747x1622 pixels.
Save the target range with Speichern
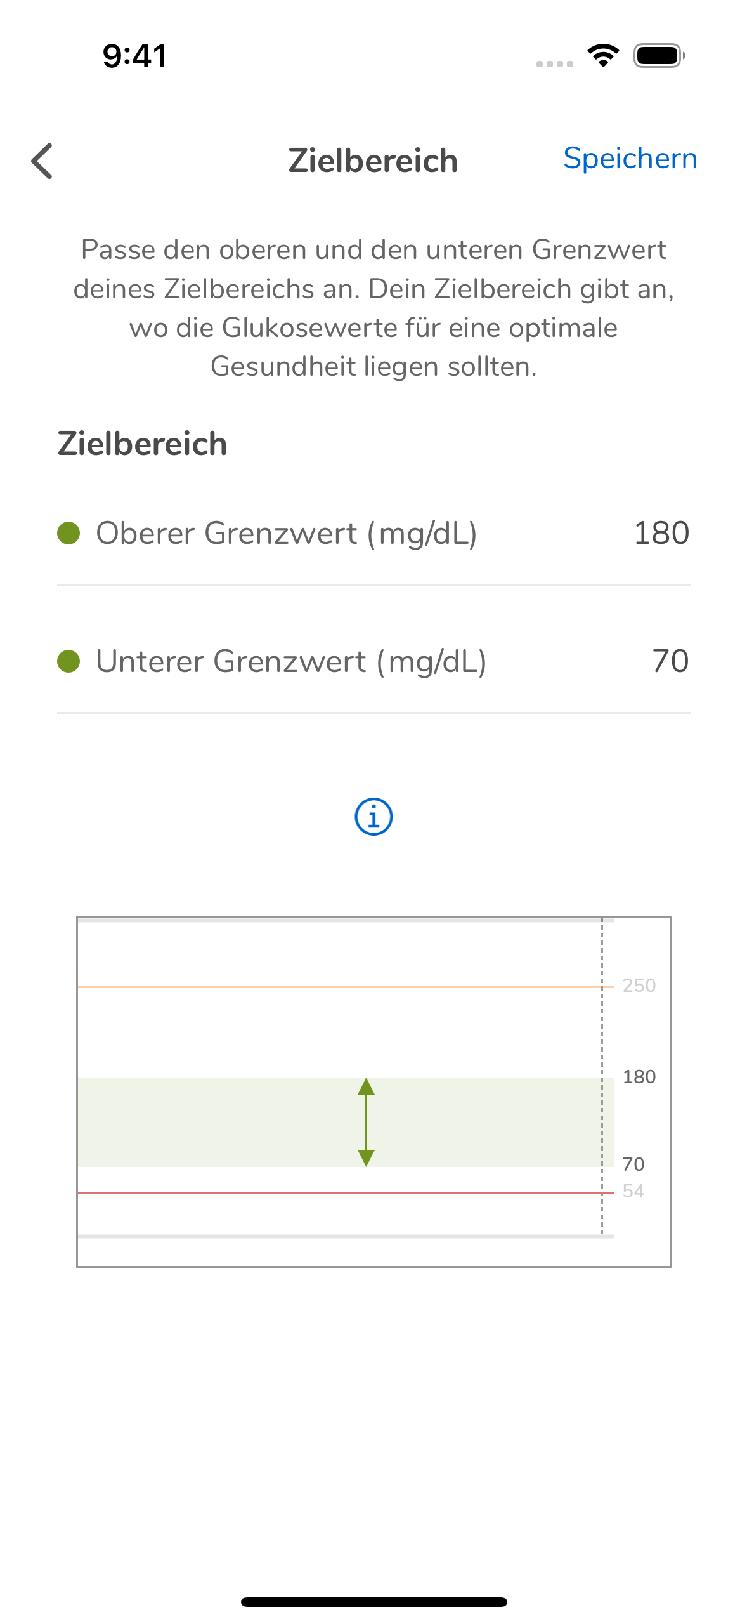tap(630, 158)
